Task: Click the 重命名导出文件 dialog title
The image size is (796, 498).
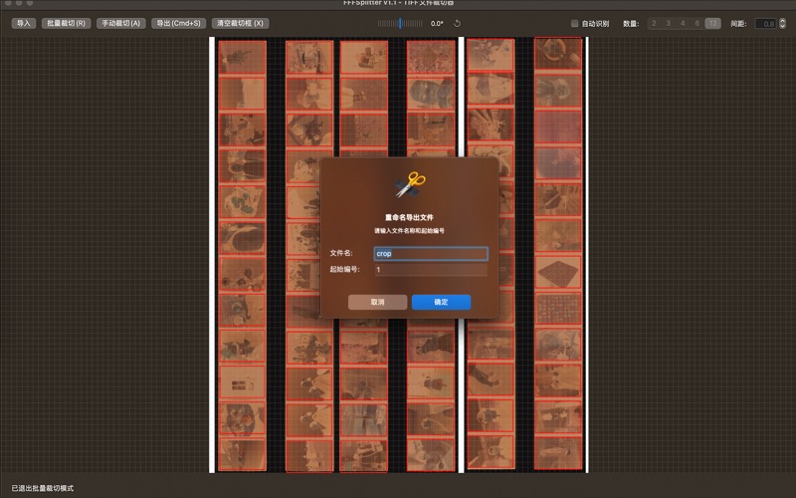Action: tap(409, 217)
